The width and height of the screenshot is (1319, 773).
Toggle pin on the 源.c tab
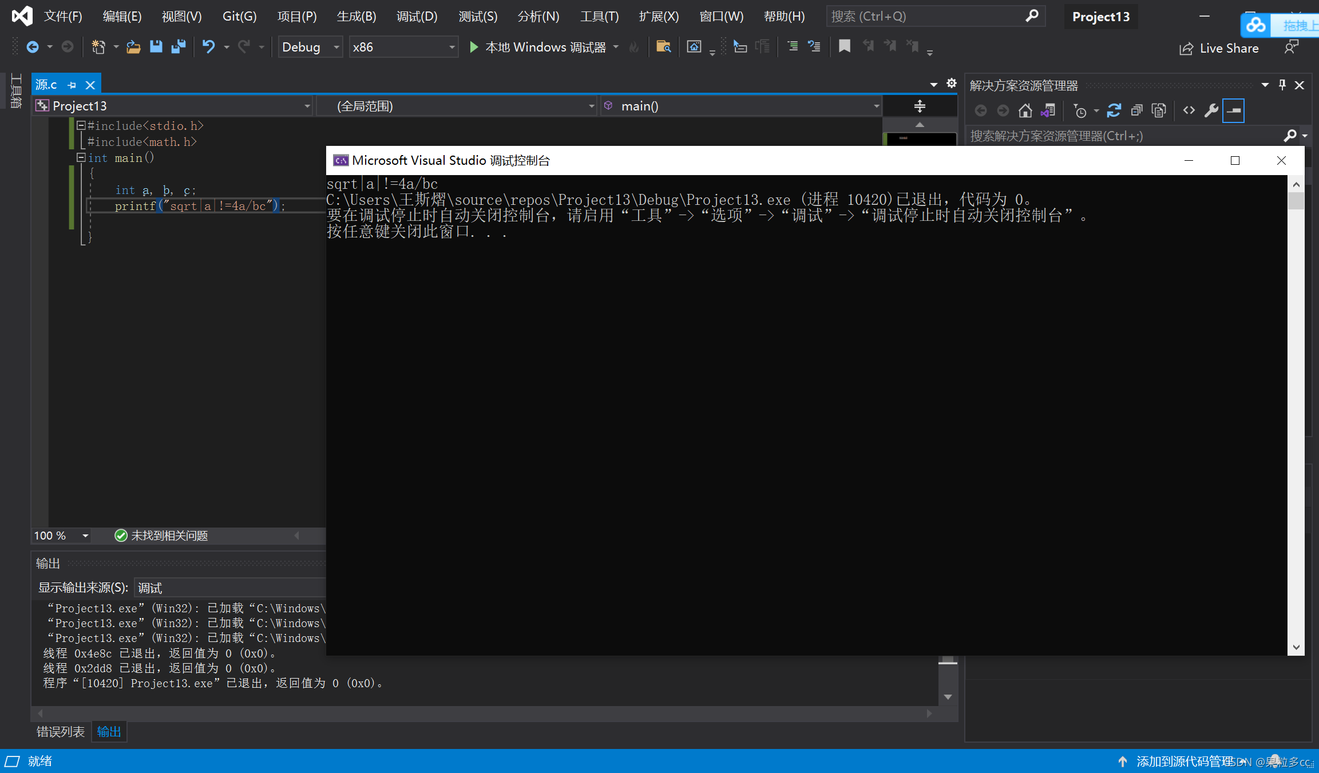tap(72, 85)
